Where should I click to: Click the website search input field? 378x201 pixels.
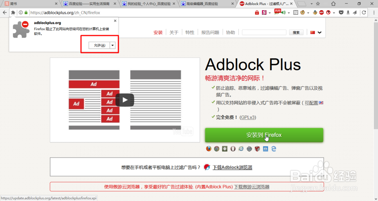point(264,32)
